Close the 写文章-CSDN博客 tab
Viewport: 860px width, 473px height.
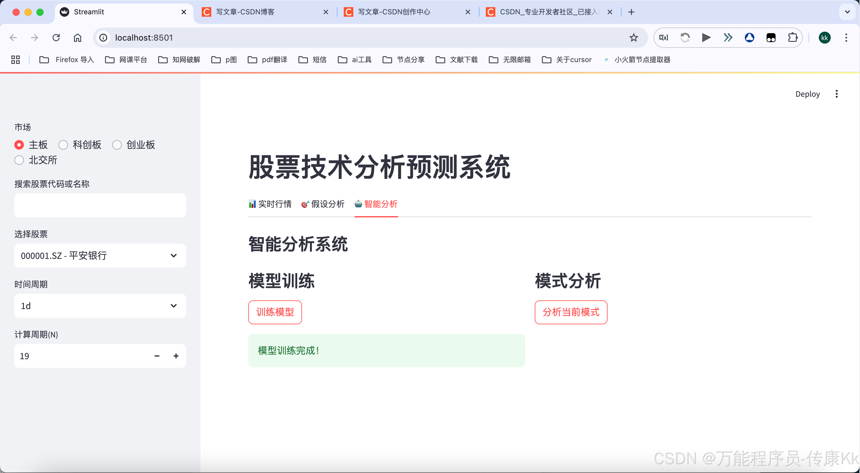click(x=326, y=12)
